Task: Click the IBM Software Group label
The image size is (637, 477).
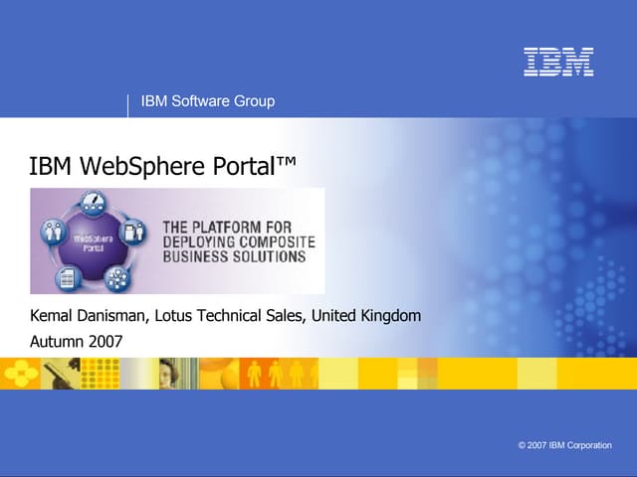Action: click(207, 101)
